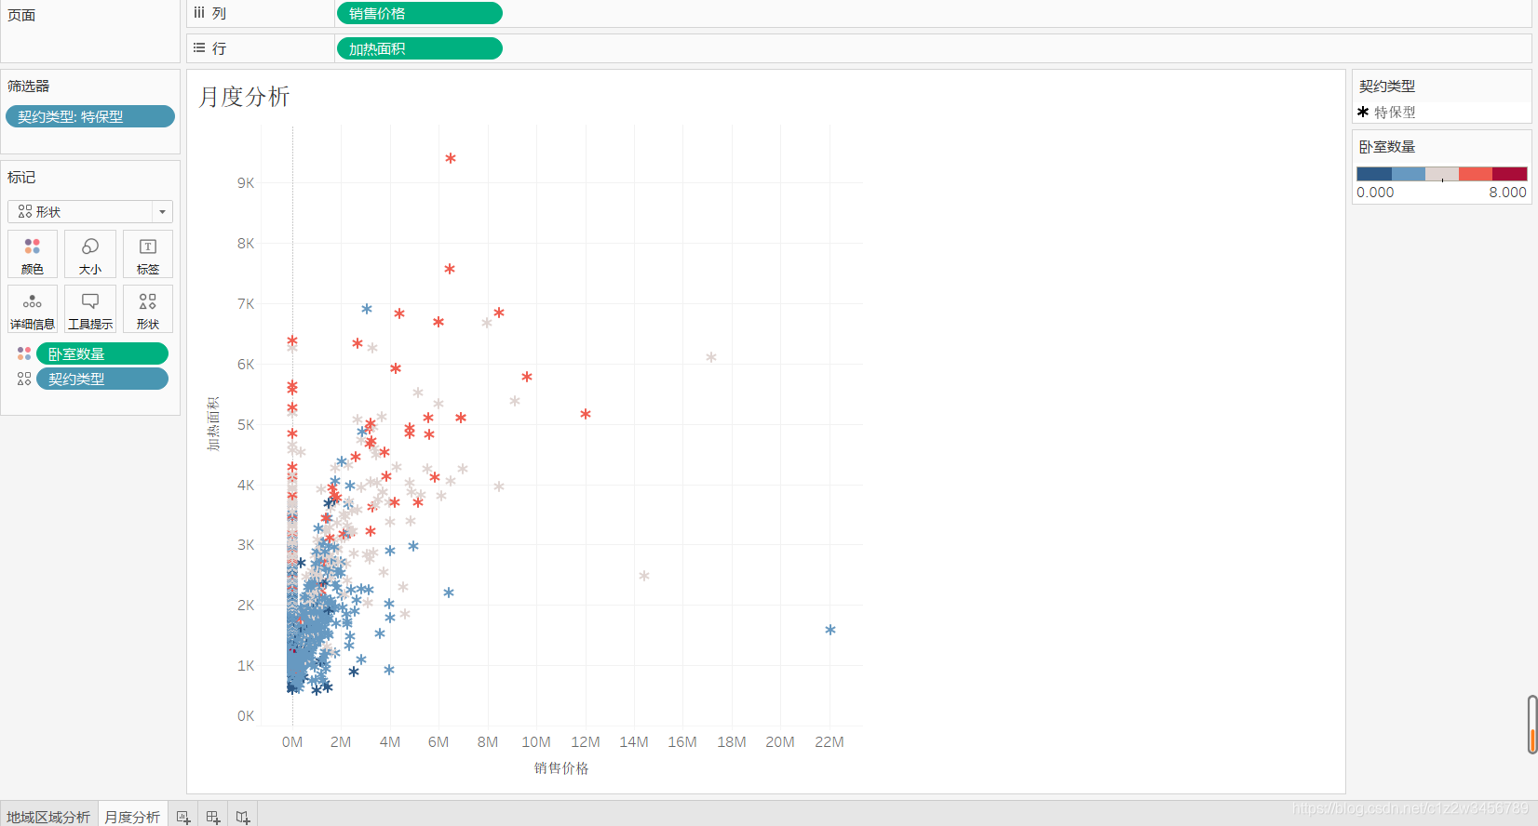The height and width of the screenshot is (826, 1538).
Task: Click the 10M x-axis tick label
Action: 536,742
